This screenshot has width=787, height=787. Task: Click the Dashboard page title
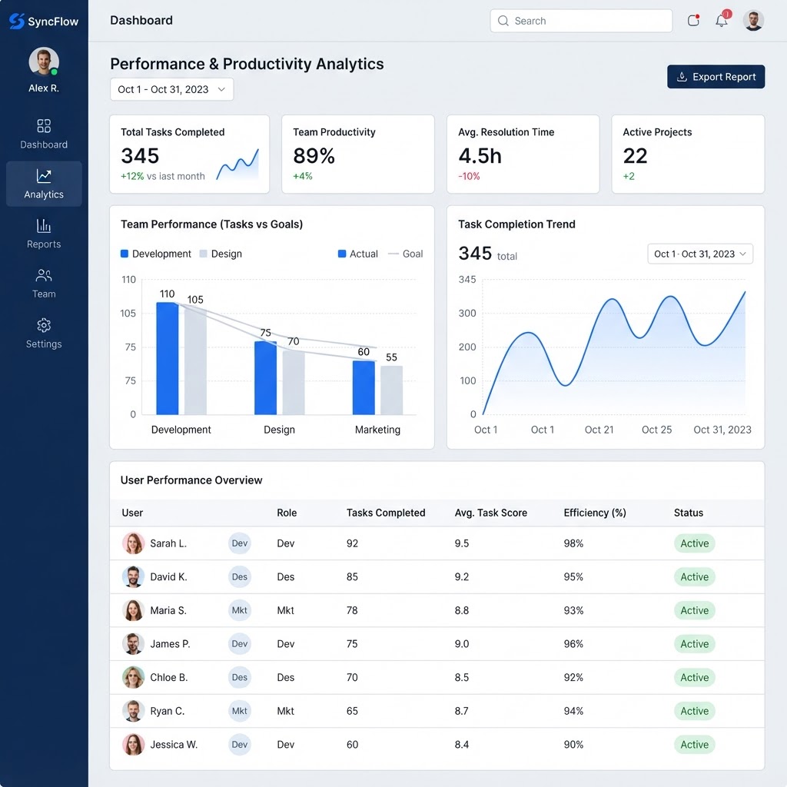coord(141,20)
